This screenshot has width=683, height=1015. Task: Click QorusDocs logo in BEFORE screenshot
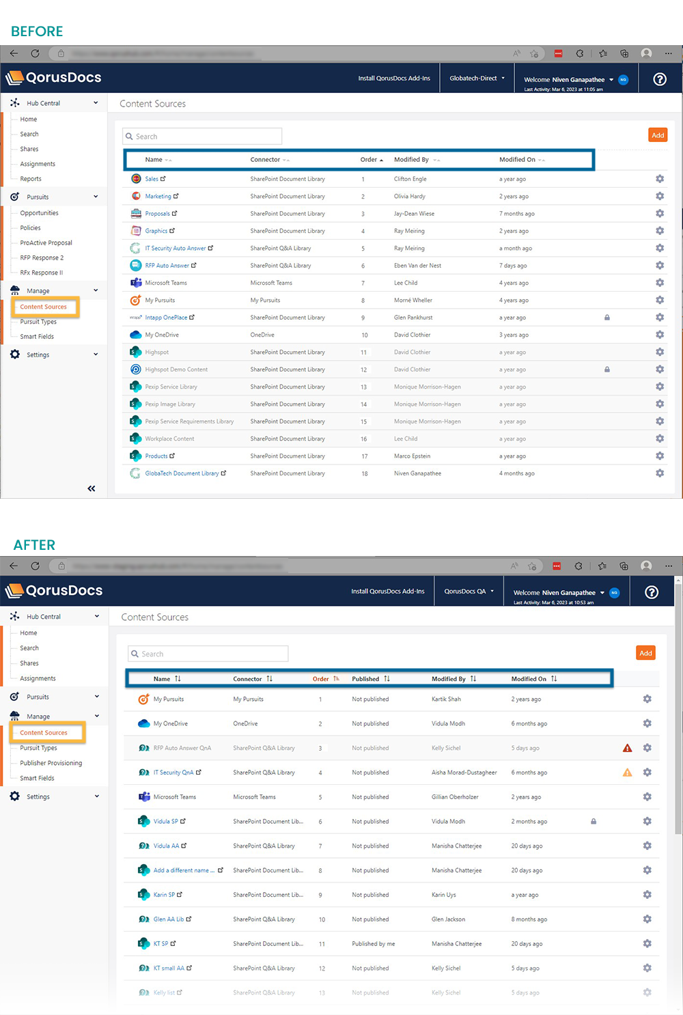tap(53, 78)
